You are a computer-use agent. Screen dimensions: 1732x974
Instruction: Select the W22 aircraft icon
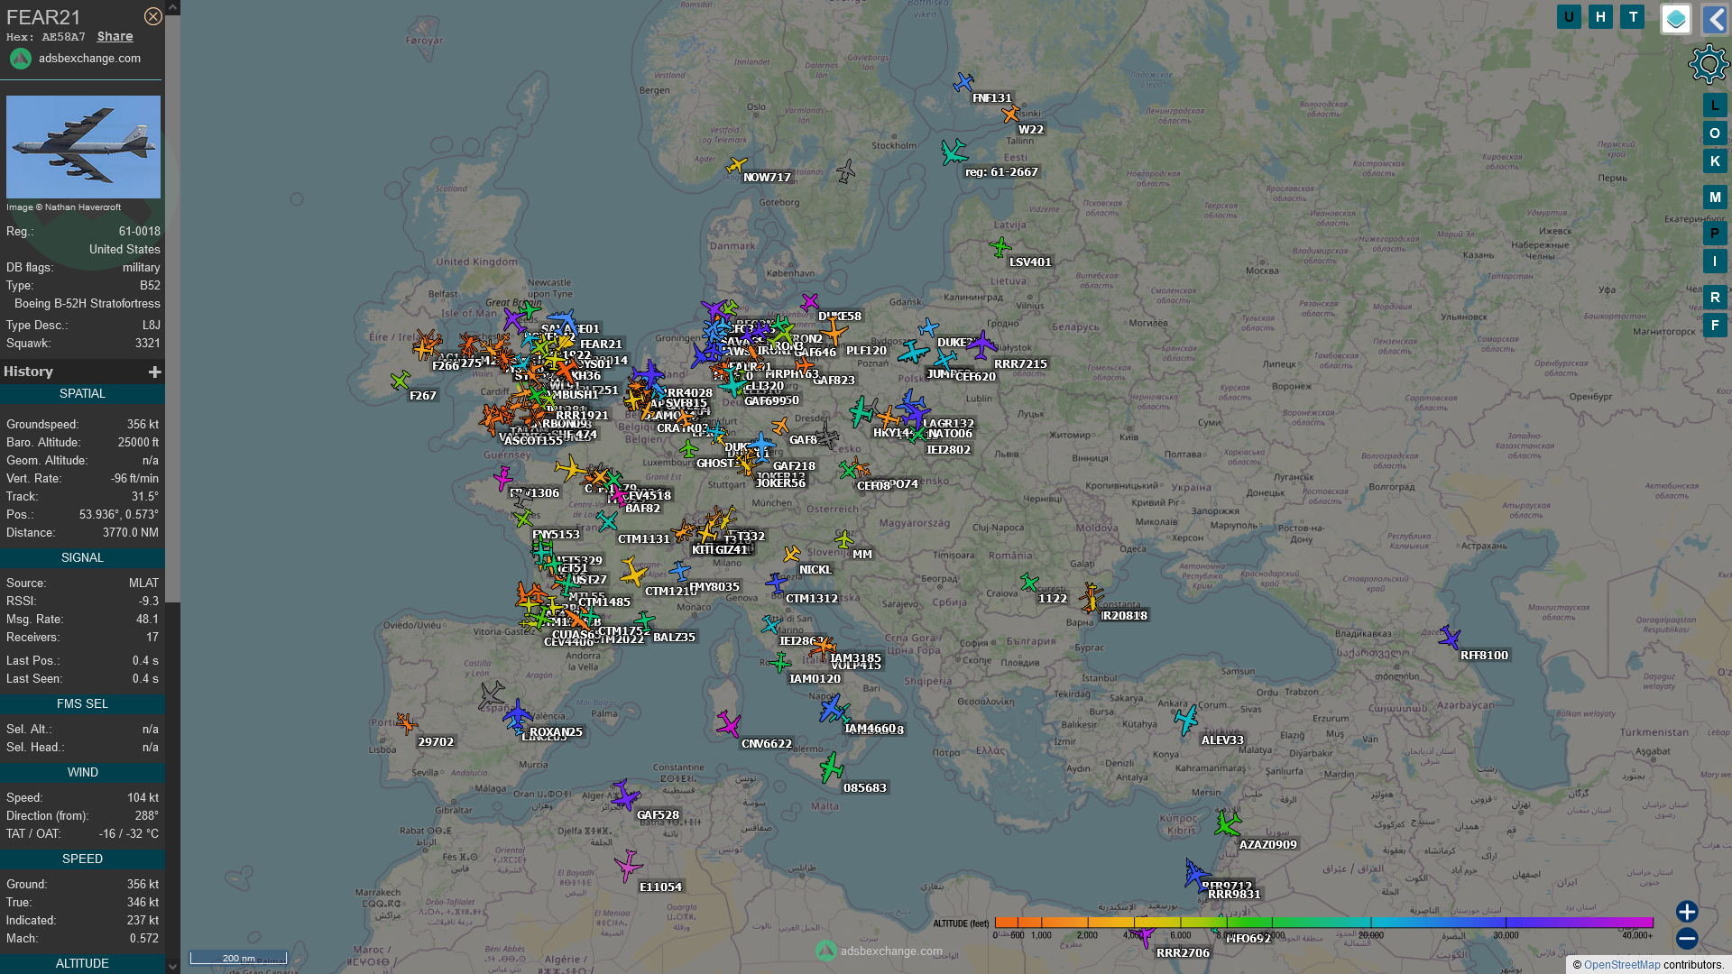1011,114
